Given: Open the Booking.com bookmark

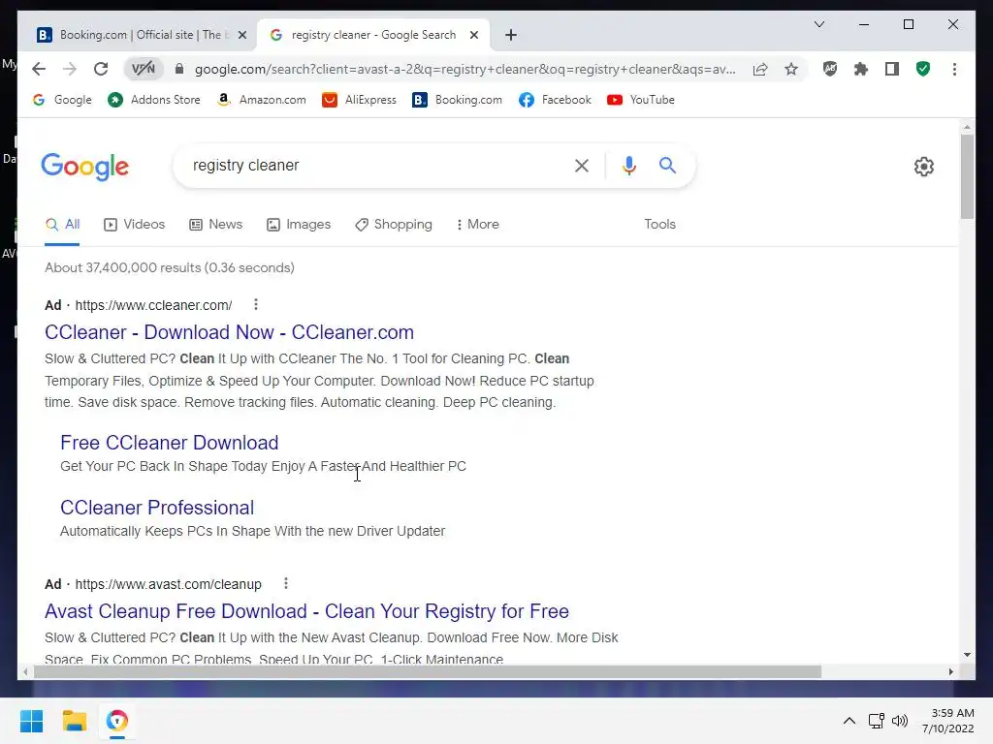Looking at the screenshot, I should [x=457, y=100].
